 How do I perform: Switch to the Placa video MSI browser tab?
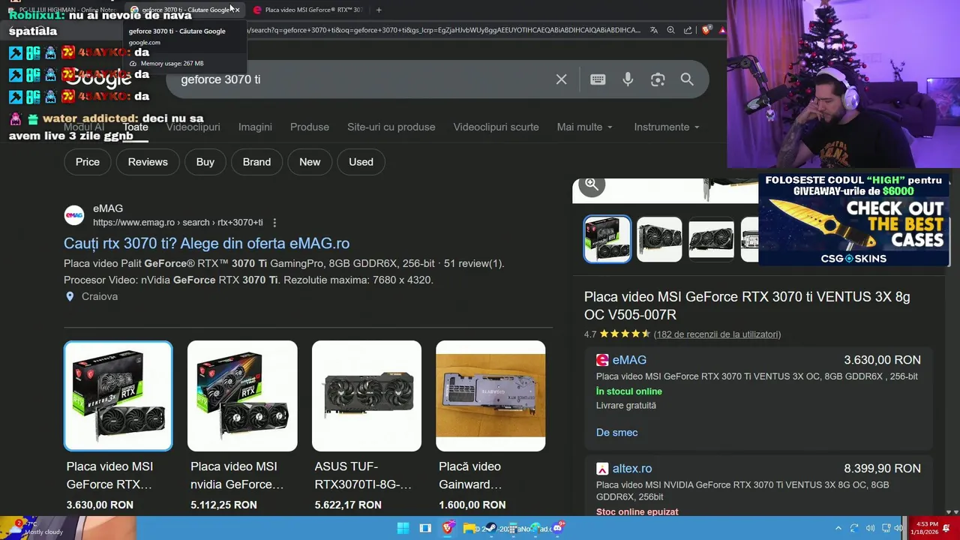point(309,10)
